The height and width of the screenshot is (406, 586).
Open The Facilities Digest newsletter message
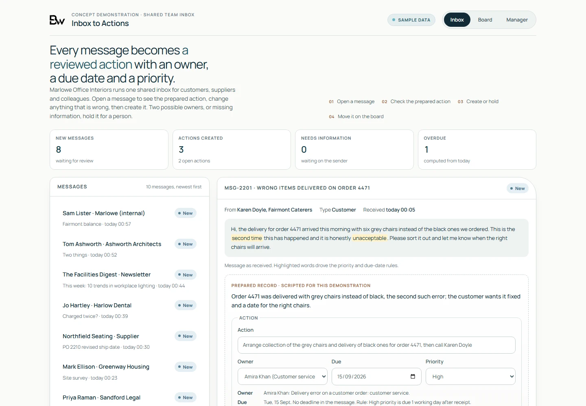click(129, 280)
